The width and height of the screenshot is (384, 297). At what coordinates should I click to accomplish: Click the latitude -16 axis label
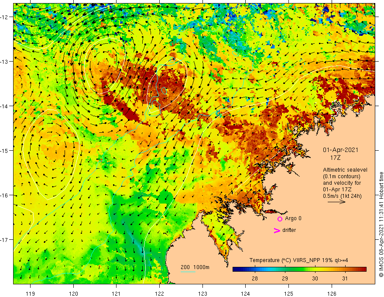pos(4,195)
